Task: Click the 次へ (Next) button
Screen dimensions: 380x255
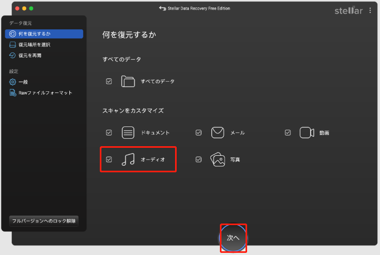Action: (233, 238)
